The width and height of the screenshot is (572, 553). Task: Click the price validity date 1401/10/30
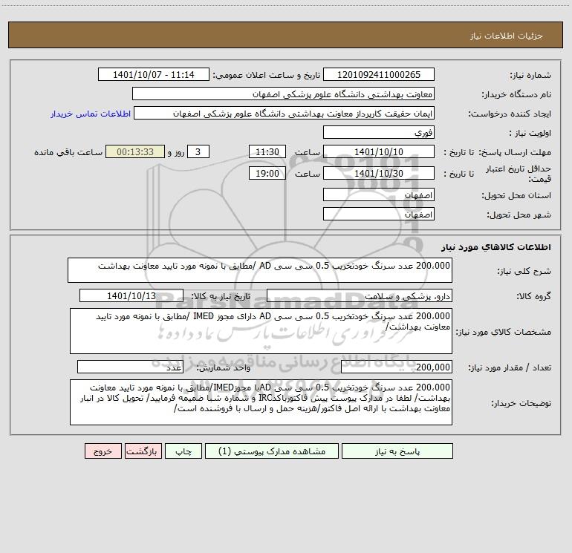[x=379, y=173]
